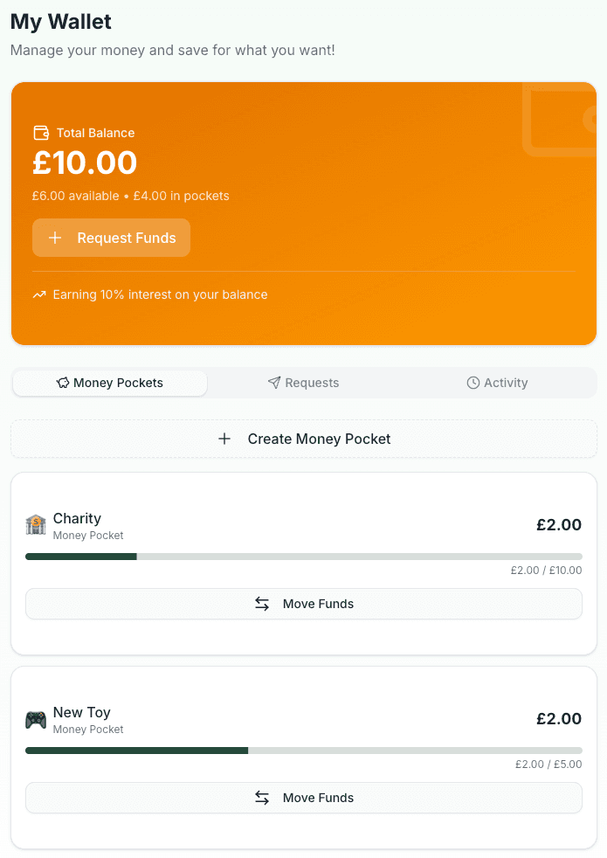This screenshot has width=607, height=858.
Task: Click Create Money Pocket button
Action: (x=304, y=439)
